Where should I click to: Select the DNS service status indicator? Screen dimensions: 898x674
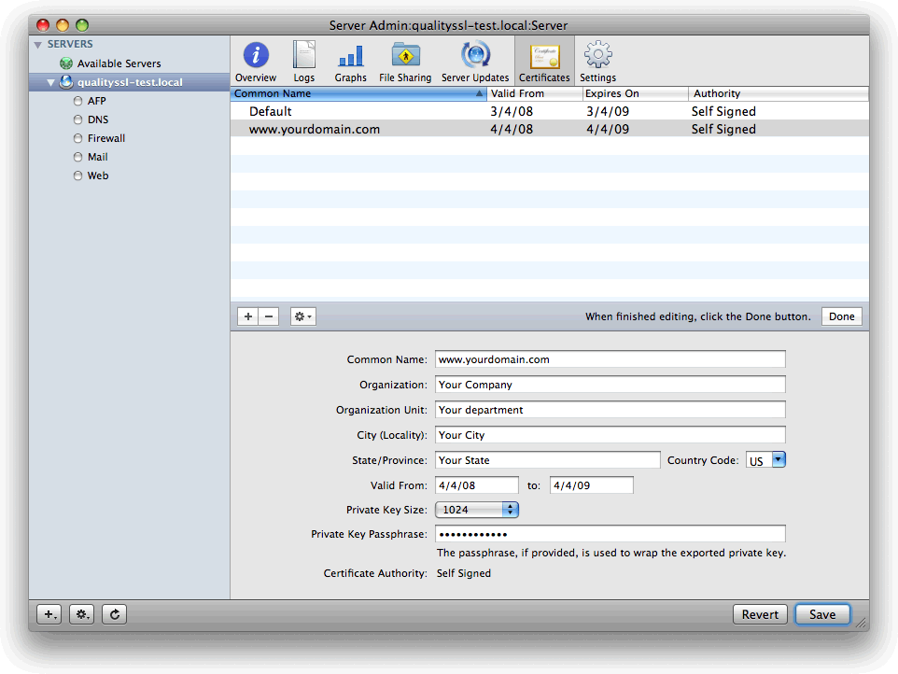[x=77, y=119]
